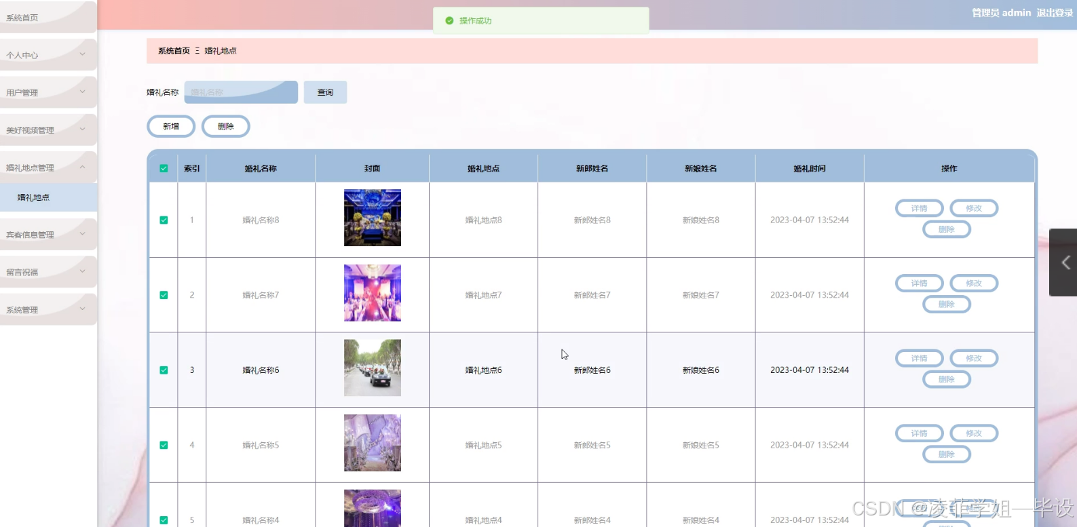
Task: Click the 操作成功 success notification
Action: [x=541, y=20]
